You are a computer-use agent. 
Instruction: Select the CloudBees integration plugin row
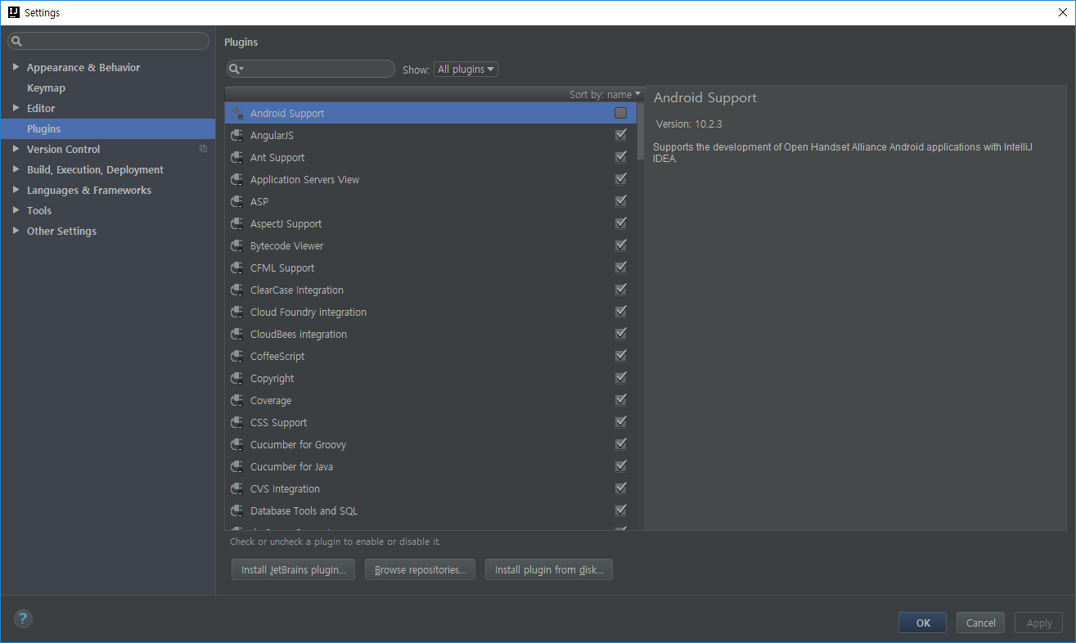pos(430,335)
